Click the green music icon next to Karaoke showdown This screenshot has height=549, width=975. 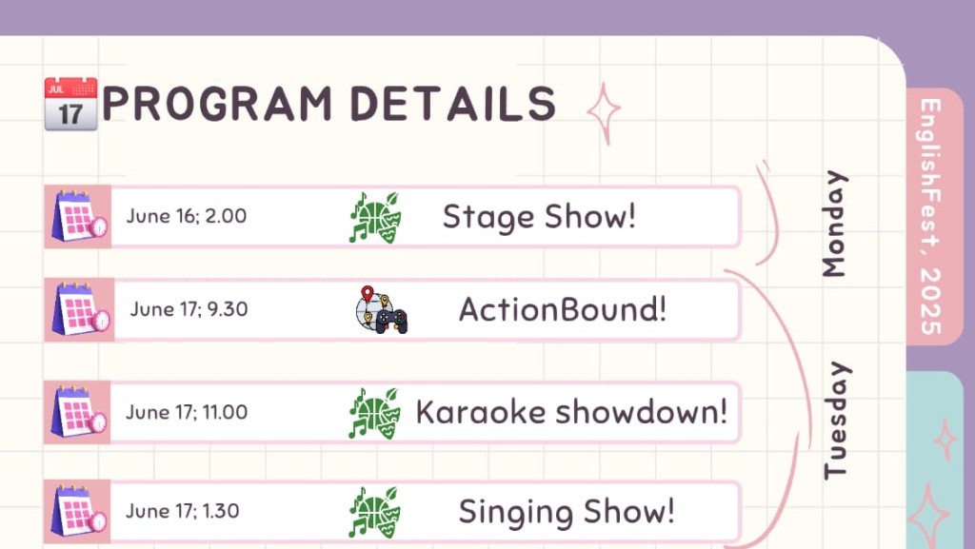point(375,413)
